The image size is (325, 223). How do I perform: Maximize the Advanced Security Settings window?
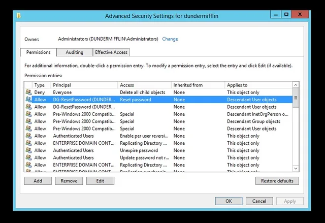[x=286, y=15]
